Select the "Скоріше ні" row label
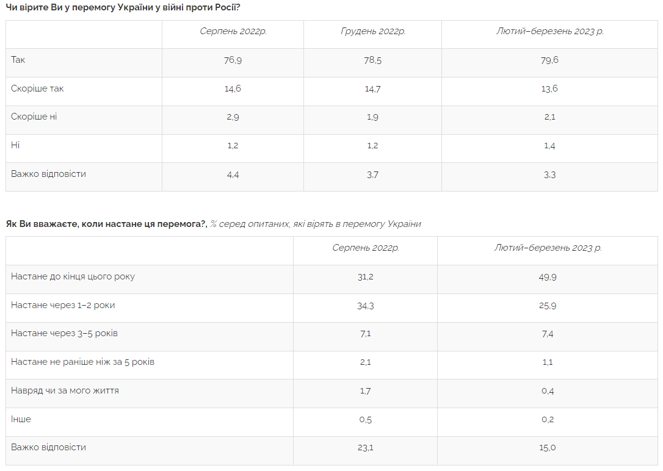The height and width of the screenshot is (471, 663). (34, 117)
